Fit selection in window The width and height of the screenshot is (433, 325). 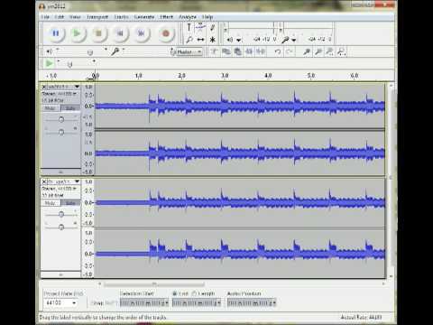coord(329,51)
